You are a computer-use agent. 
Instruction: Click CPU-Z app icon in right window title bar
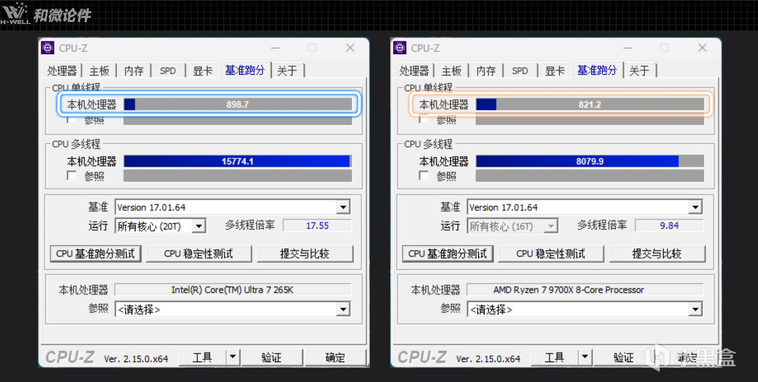(400, 48)
